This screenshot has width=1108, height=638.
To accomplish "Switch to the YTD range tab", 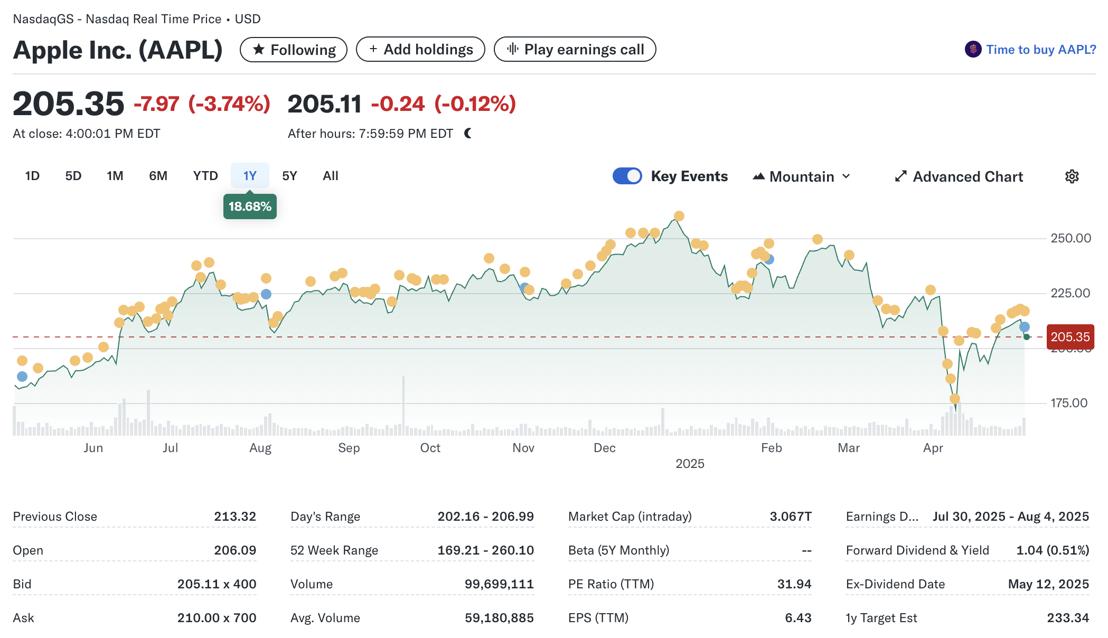I will (x=205, y=176).
